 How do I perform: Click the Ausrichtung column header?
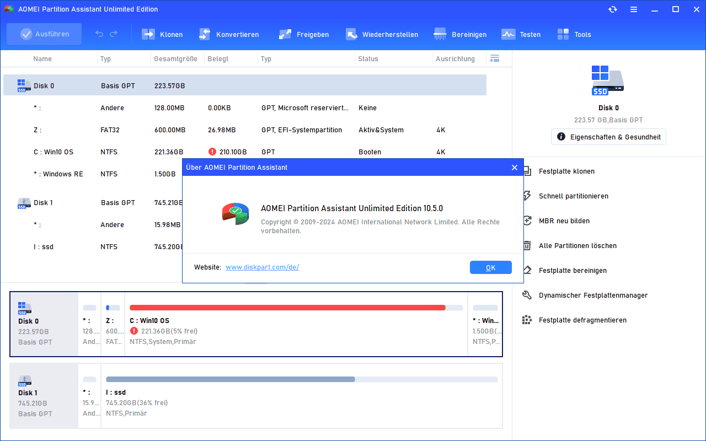[x=455, y=59]
